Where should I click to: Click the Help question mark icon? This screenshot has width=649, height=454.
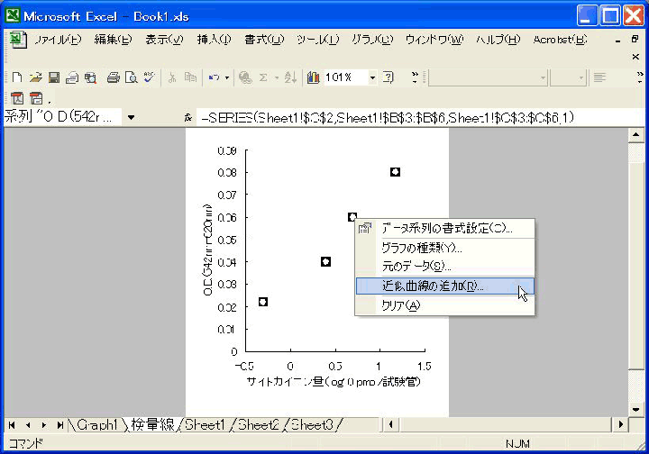388,77
